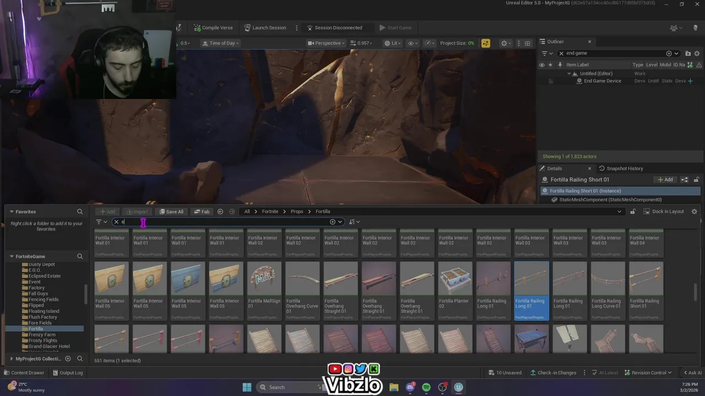Collapse the FortniteGame tree section
This screenshot has height=396, width=705.
pos(12,256)
